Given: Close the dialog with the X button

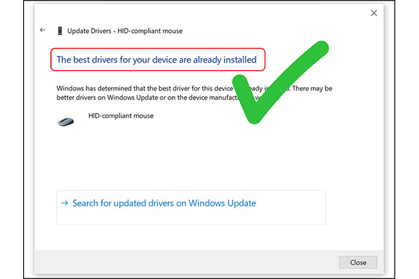Looking at the screenshot, I should point(374,13).
